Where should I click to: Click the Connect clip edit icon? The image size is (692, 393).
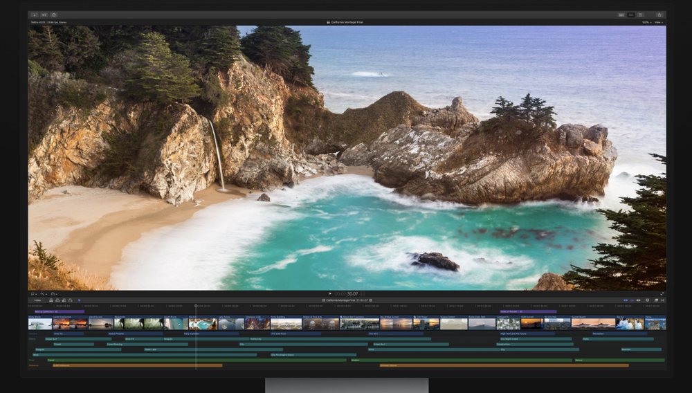click(51, 300)
